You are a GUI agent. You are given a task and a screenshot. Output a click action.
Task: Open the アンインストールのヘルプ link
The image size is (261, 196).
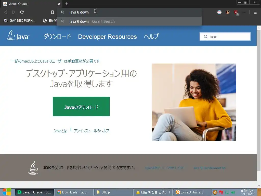click(x=92, y=131)
